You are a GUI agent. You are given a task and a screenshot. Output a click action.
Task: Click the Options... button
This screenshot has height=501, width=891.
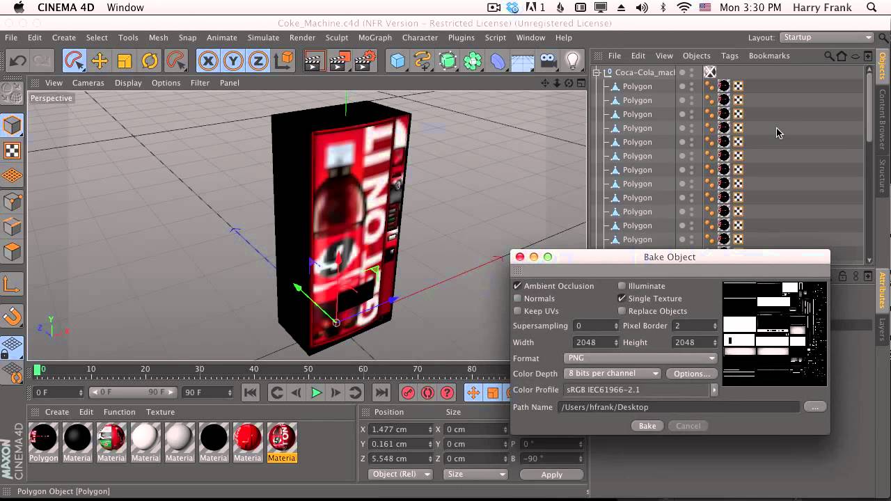tap(692, 374)
